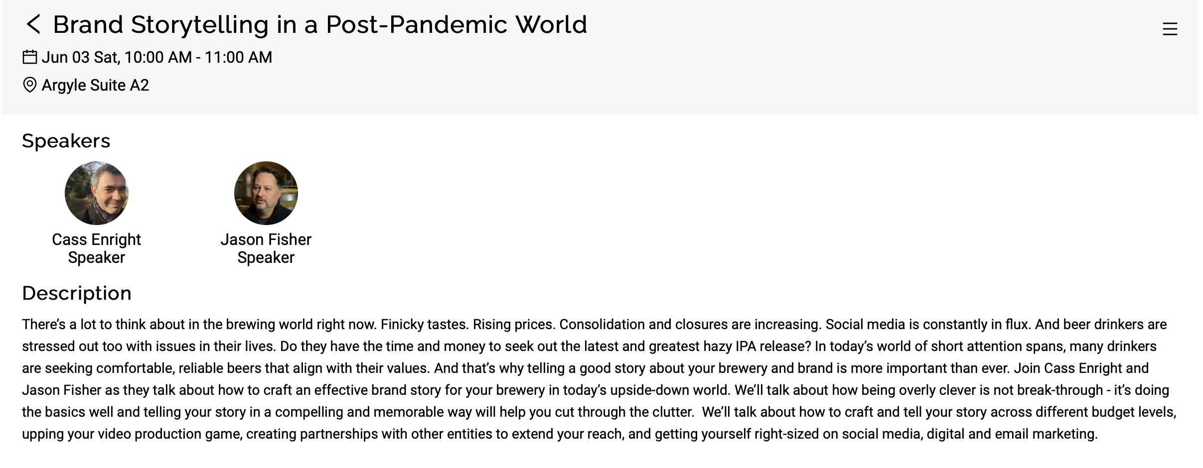The width and height of the screenshot is (1203, 468).
Task: Click the Description section heading
Action: (x=77, y=293)
